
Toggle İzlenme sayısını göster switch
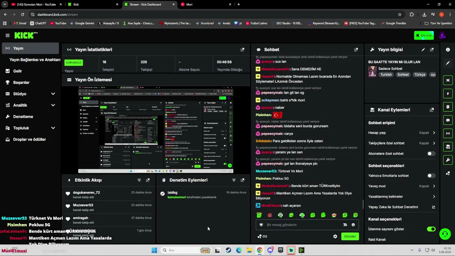point(431,229)
